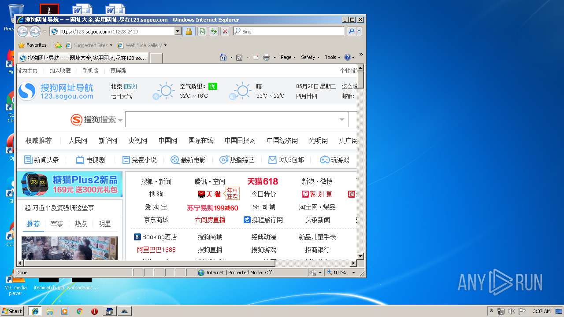Open the 新华网 link

click(108, 140)
